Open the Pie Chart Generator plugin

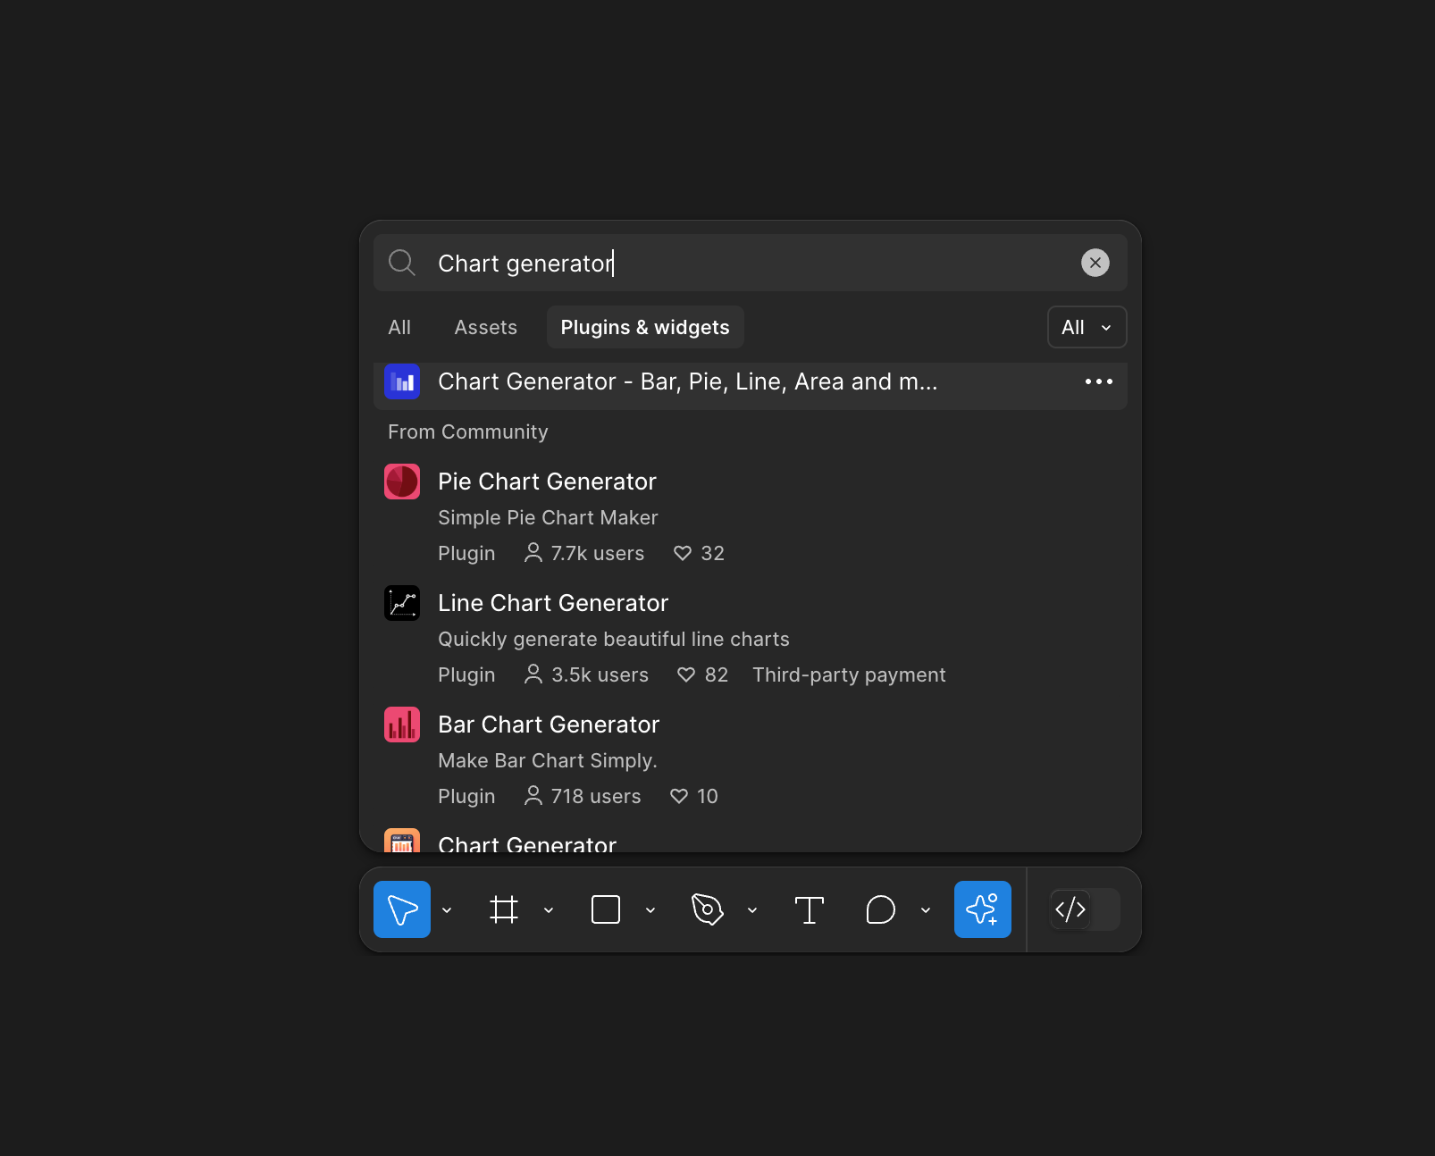click(547, 482)
